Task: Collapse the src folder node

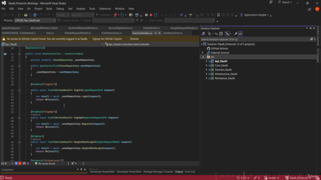Action: pos(203,57)
